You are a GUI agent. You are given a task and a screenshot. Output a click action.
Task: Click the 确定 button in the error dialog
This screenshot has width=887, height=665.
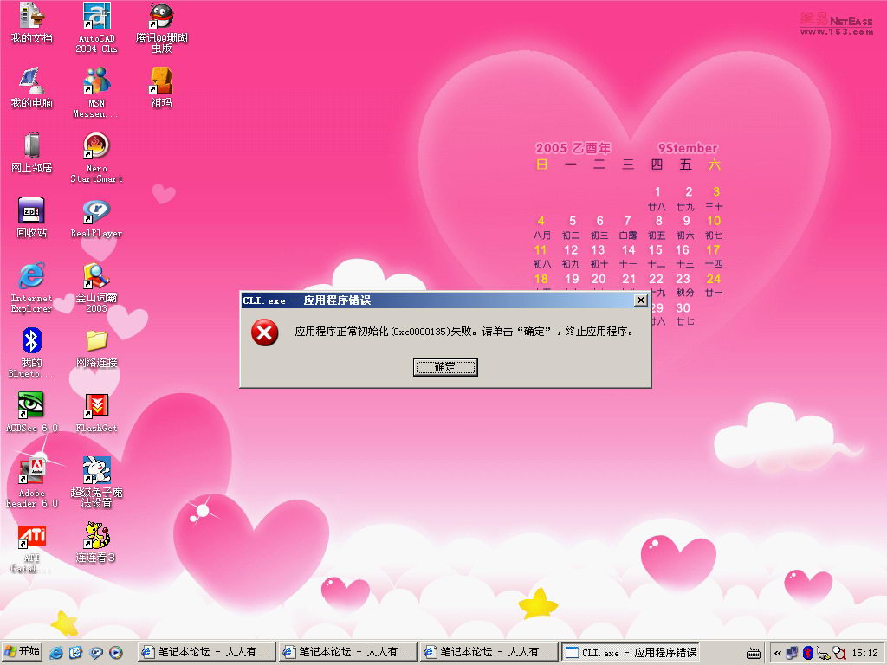[x=445, y=367]
